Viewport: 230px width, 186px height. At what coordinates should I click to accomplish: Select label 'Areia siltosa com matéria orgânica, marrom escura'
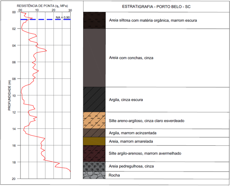(153, 20)
